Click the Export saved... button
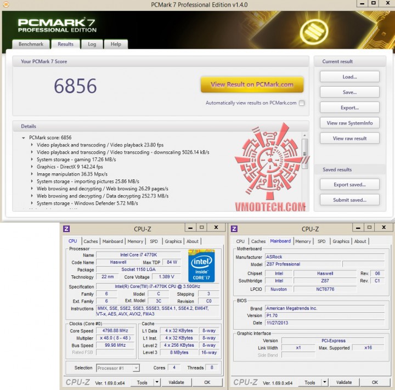 349,184
